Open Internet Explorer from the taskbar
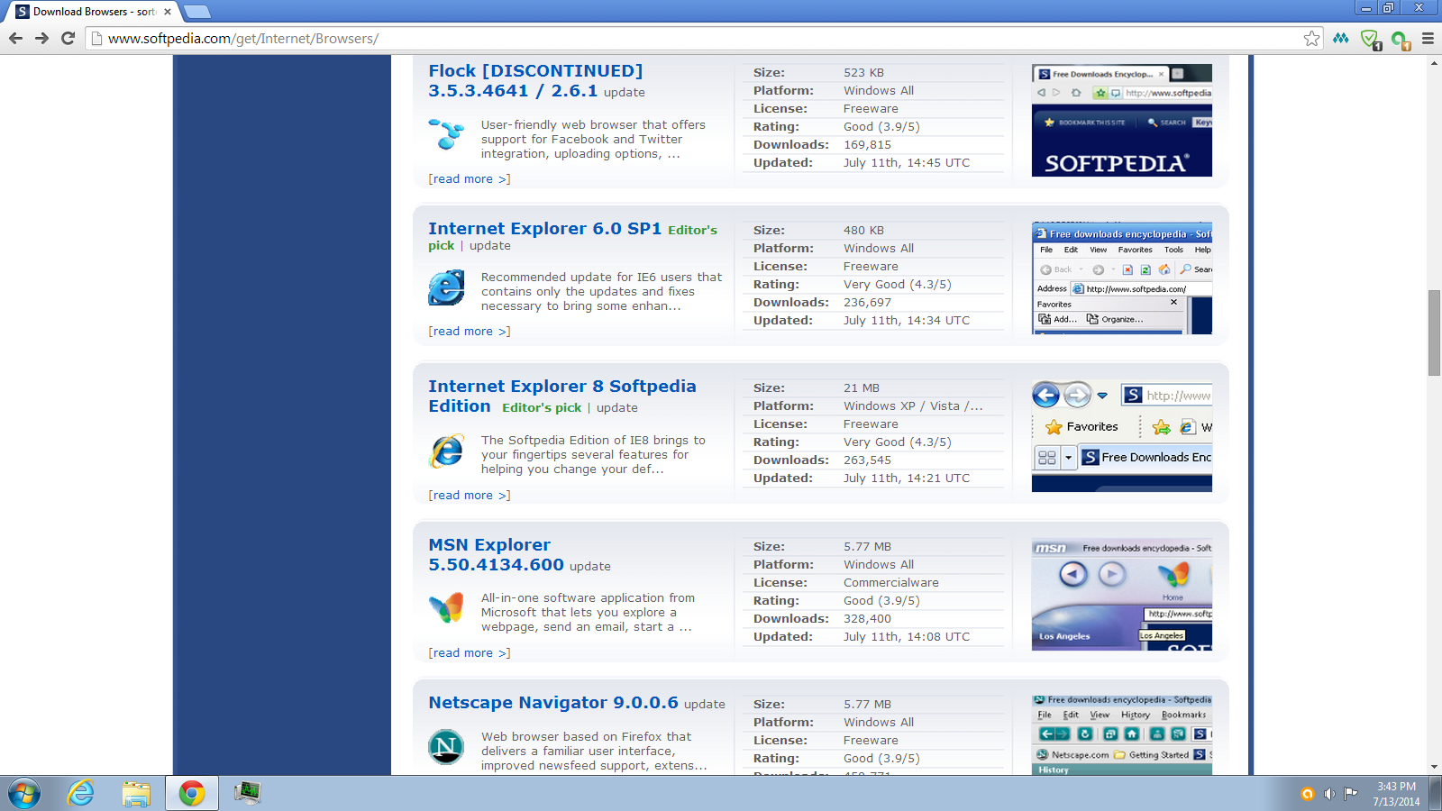This screenshot has height=811, width=1442. click(81, 793)
